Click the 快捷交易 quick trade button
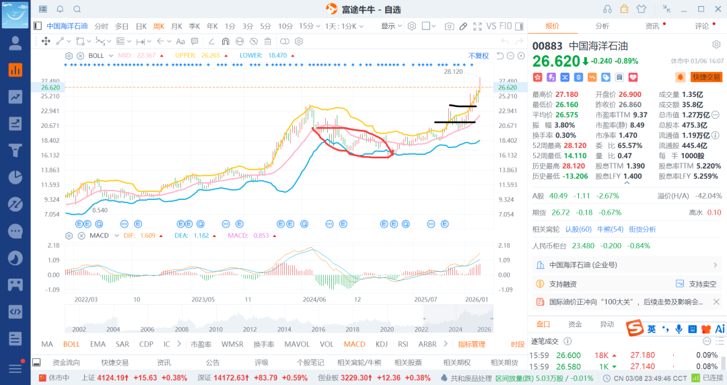727x385 pixels. point(707,77)
